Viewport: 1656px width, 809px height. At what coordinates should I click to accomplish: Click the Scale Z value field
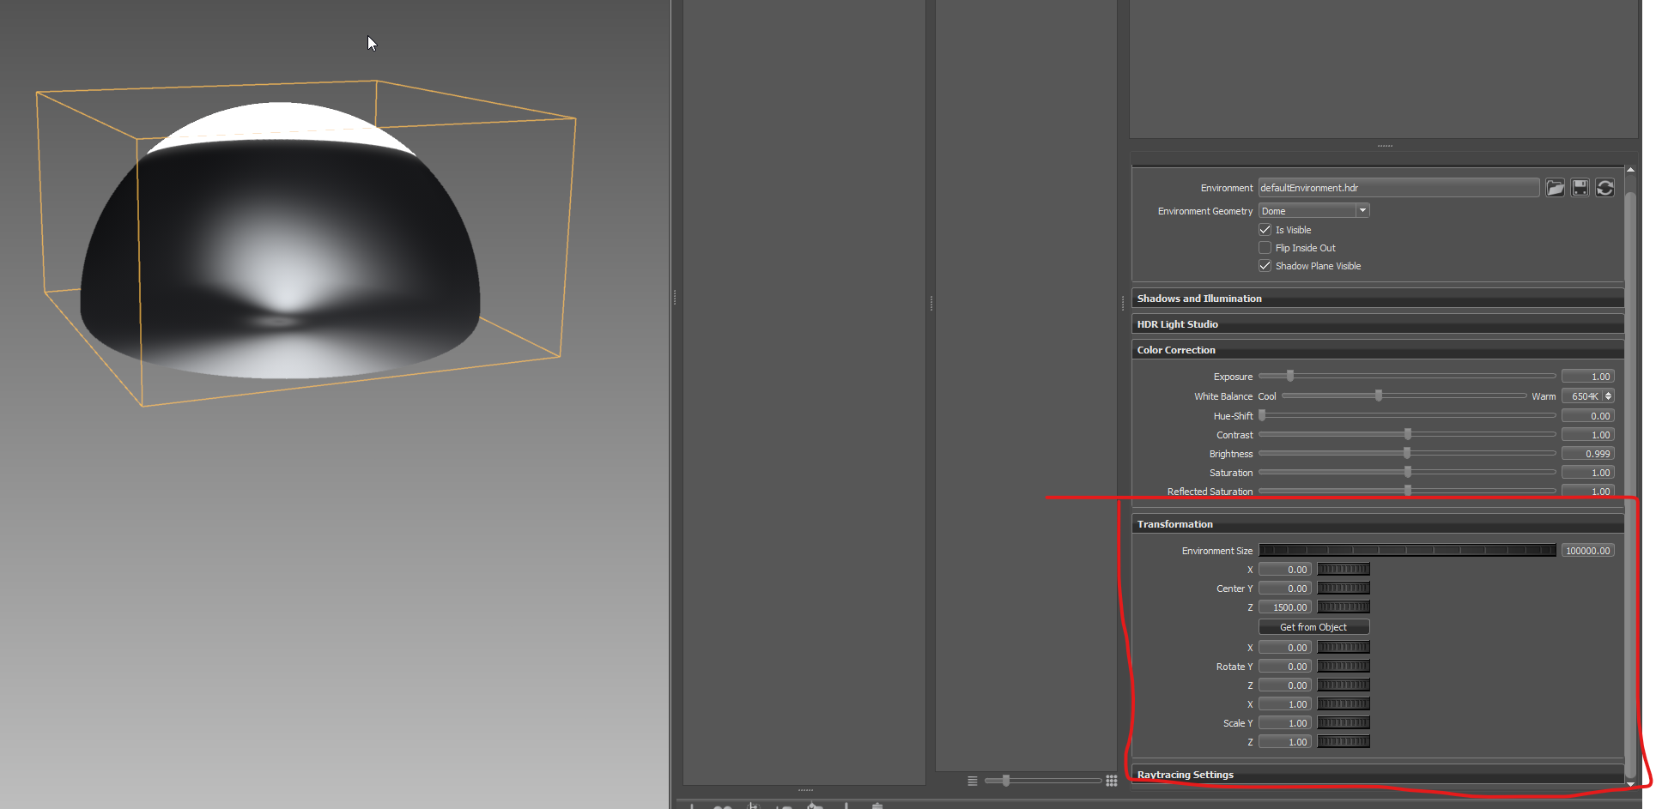click(x=1284, y=742)
